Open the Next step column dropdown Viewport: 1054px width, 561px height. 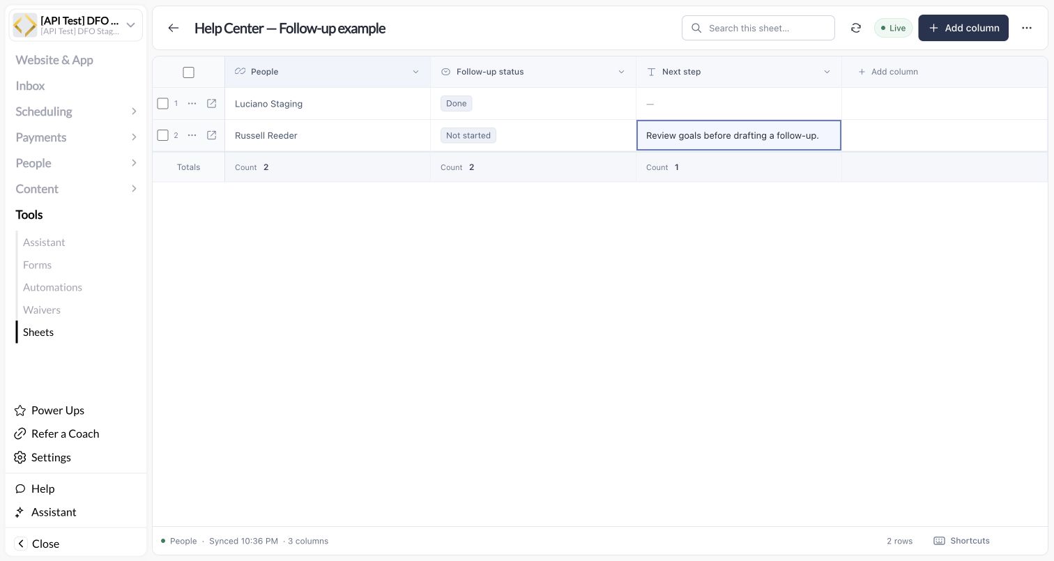click(827, 72)
